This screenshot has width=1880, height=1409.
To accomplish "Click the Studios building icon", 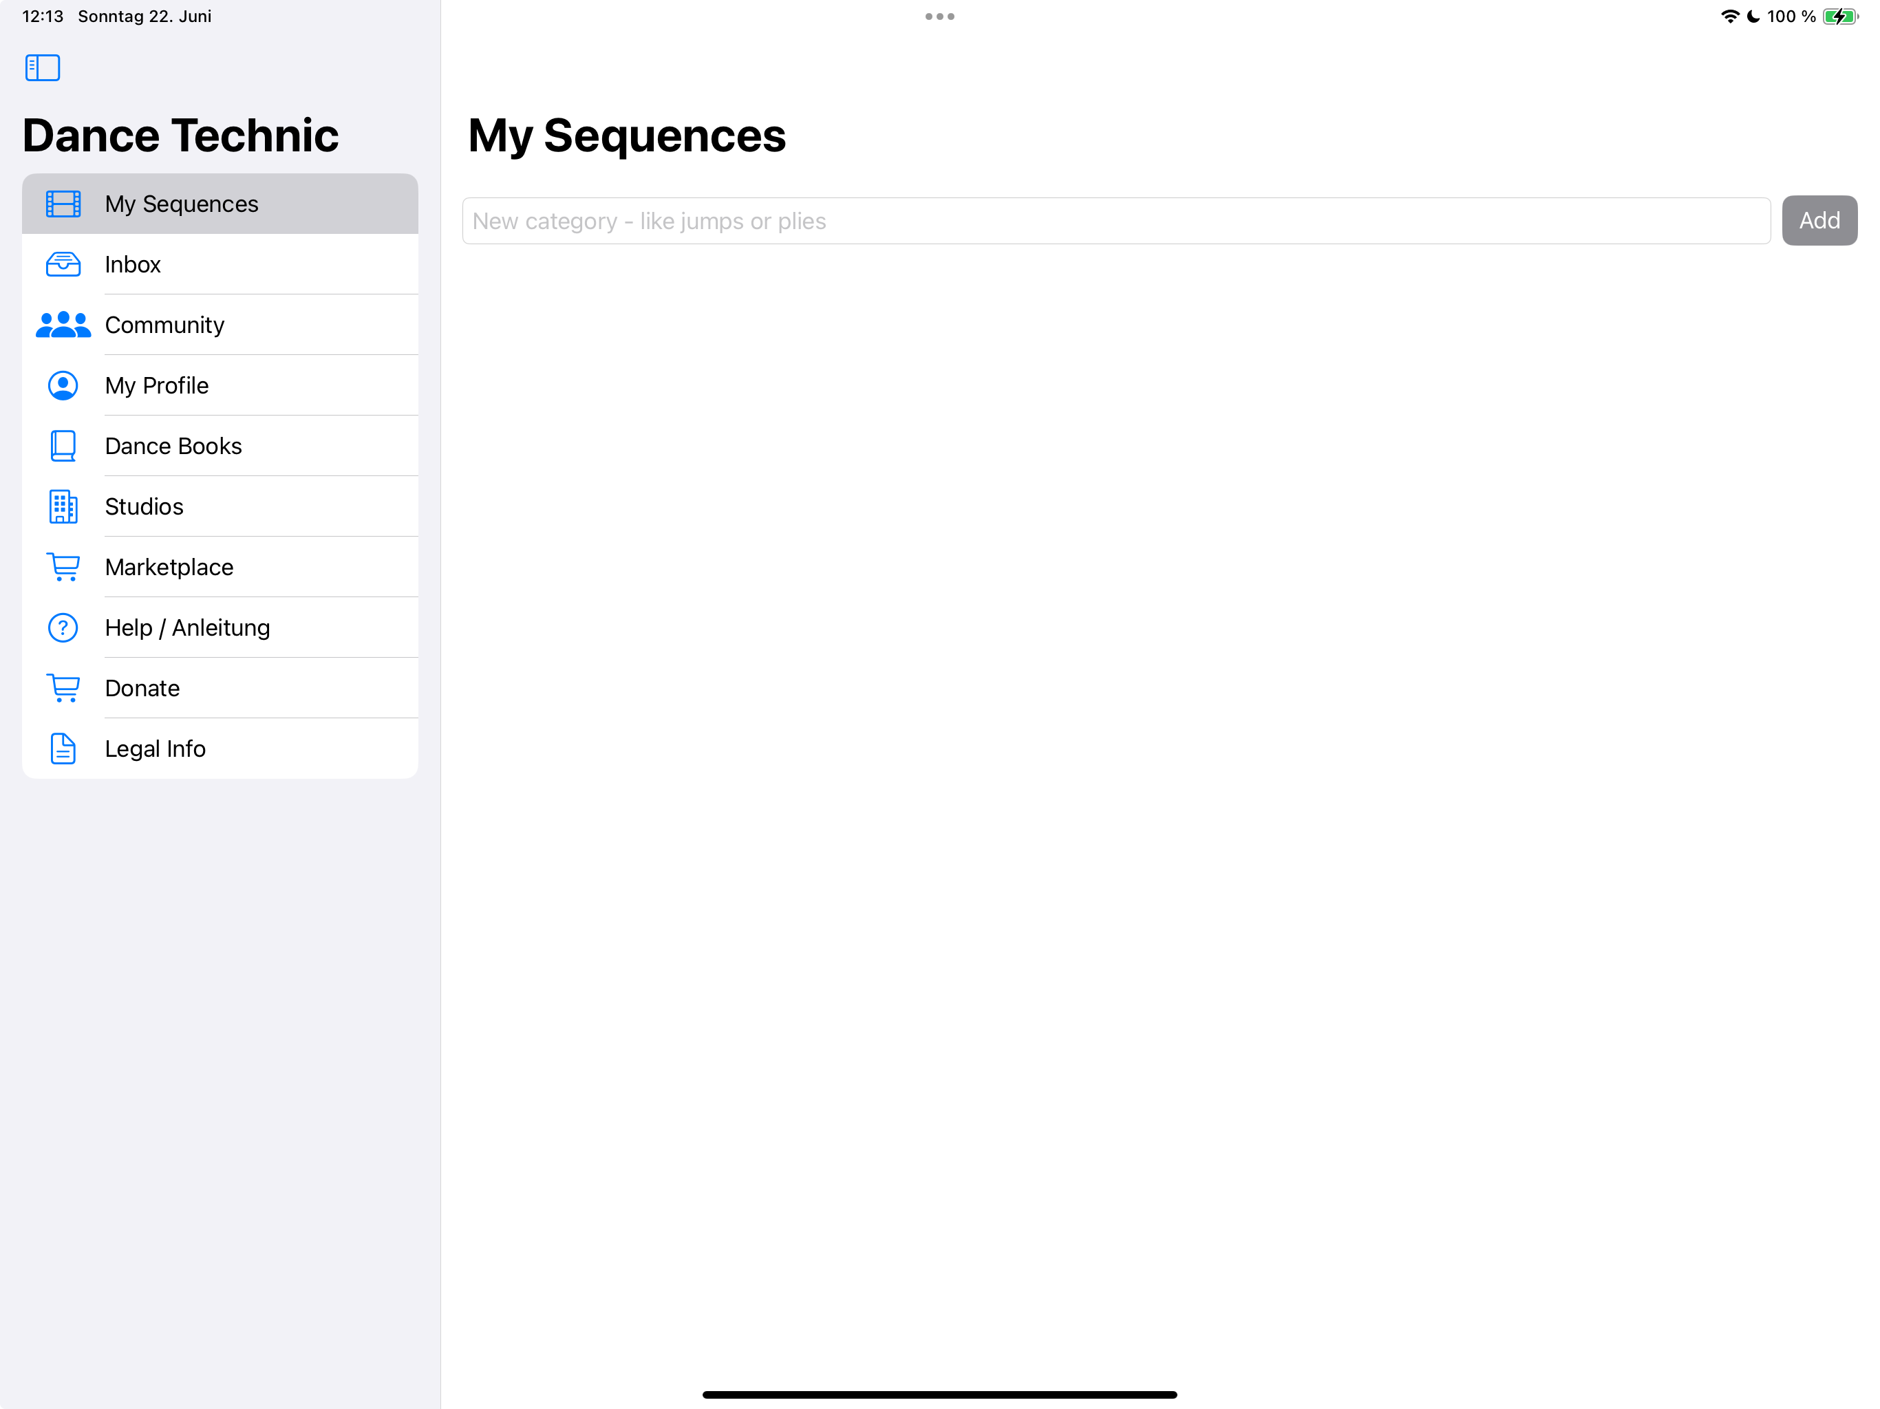I will 63,506.
